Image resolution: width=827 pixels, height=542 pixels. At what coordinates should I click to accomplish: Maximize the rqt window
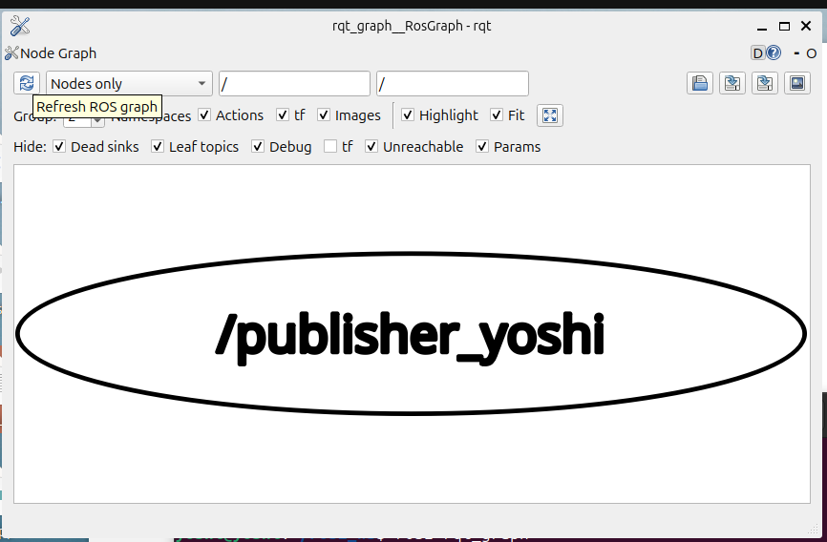click(x=784, y=26)
